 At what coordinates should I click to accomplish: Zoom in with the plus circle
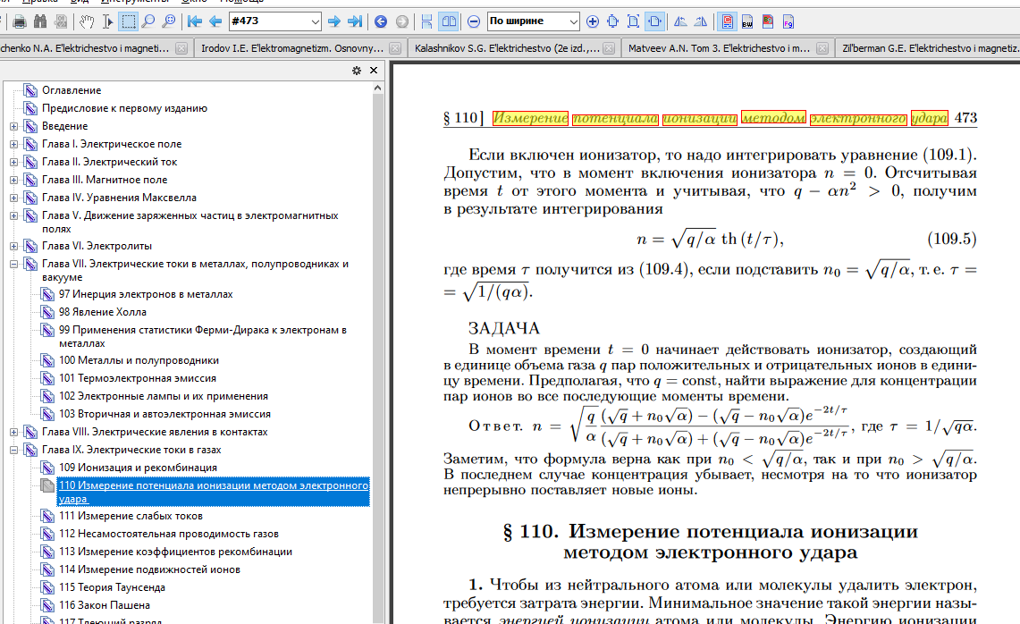click(x=593, y=21)
